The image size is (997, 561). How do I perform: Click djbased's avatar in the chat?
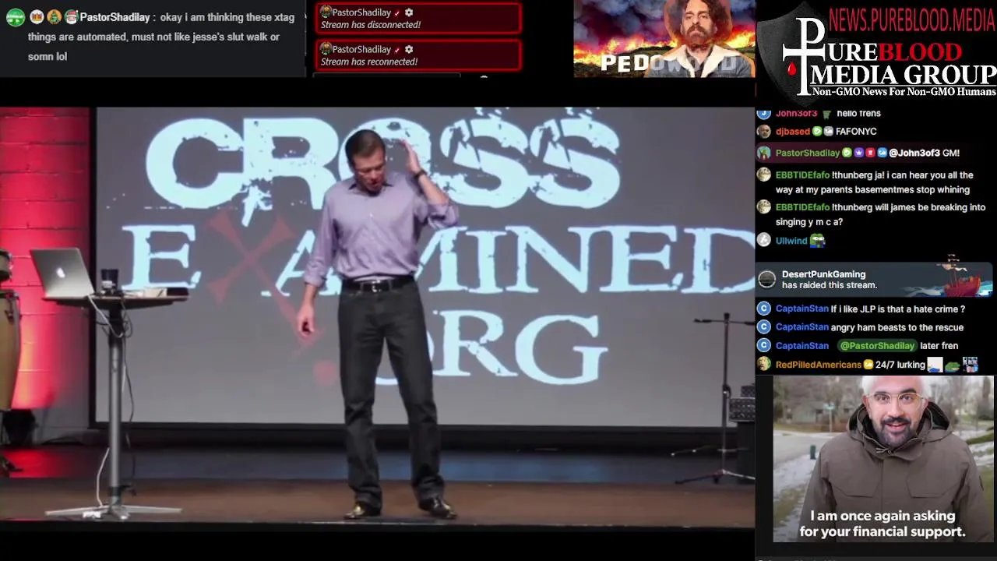(764, 132)
